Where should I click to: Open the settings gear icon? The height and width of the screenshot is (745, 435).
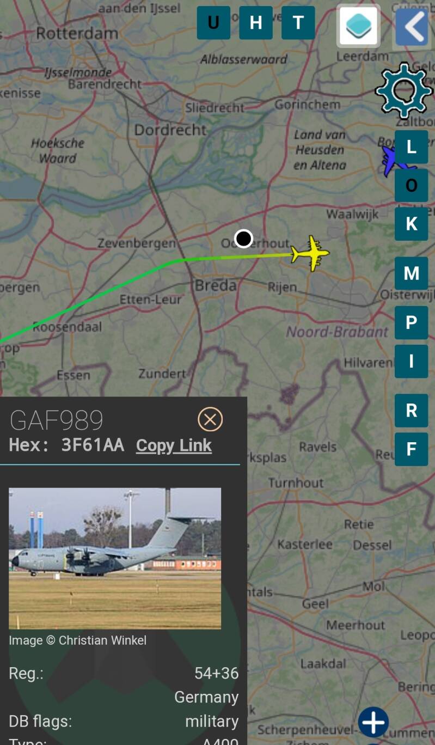click(403, 90)
